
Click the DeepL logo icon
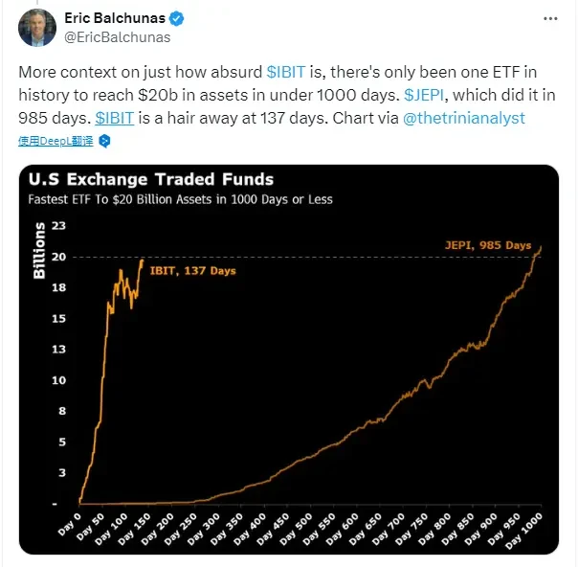105,141
